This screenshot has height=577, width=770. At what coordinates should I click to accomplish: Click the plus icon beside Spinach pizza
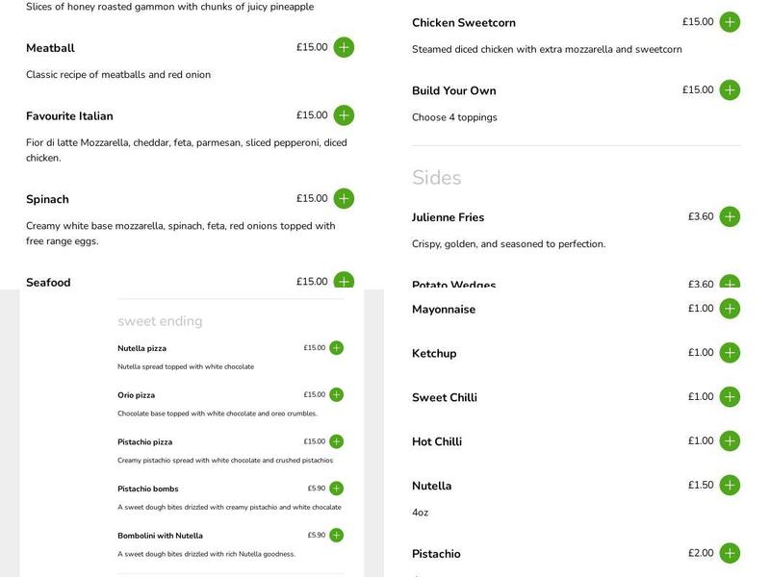click(344, 199)
